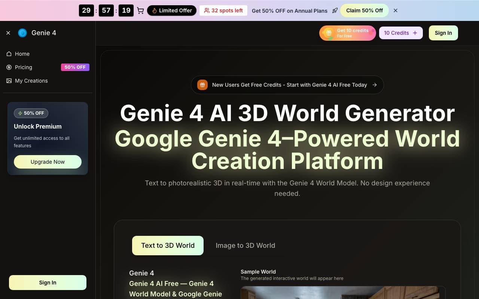Click the Pricing coin icon
The width and height of the screenshot is (479, 299).
[x=9, y=67]
